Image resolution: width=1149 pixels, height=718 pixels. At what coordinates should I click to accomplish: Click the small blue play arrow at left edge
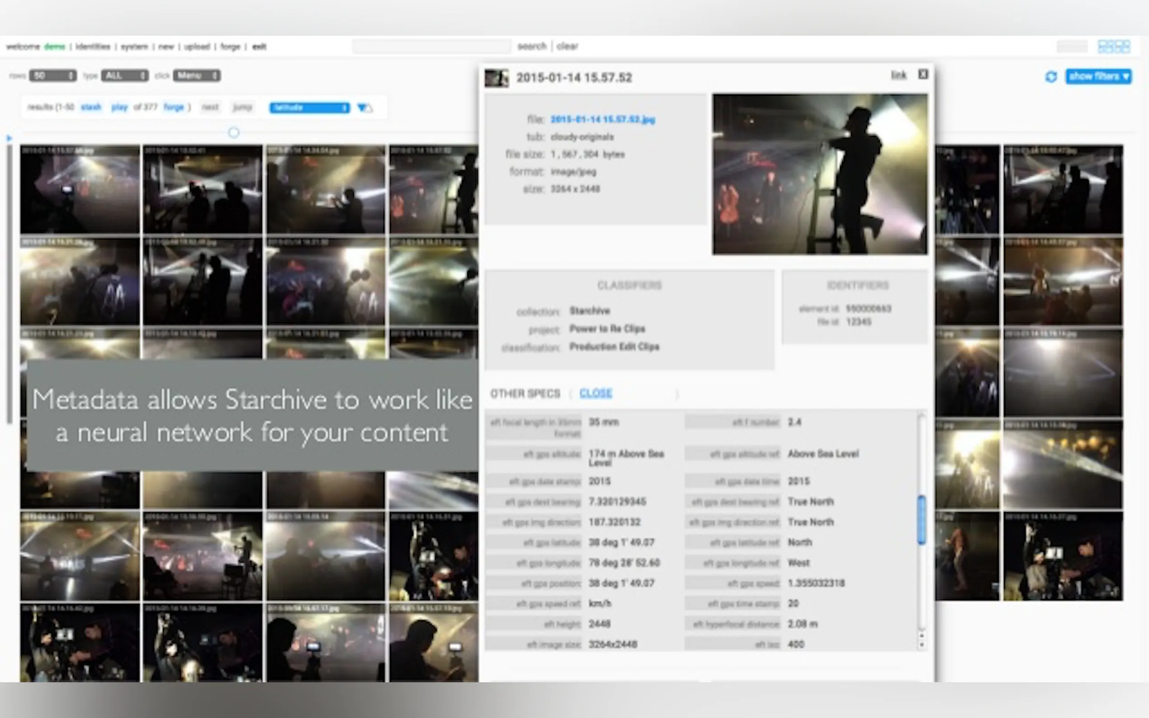(x=9, y=138)
